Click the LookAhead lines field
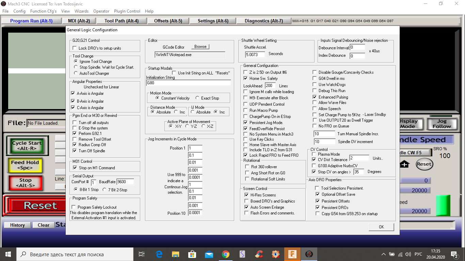 point(271,86)
